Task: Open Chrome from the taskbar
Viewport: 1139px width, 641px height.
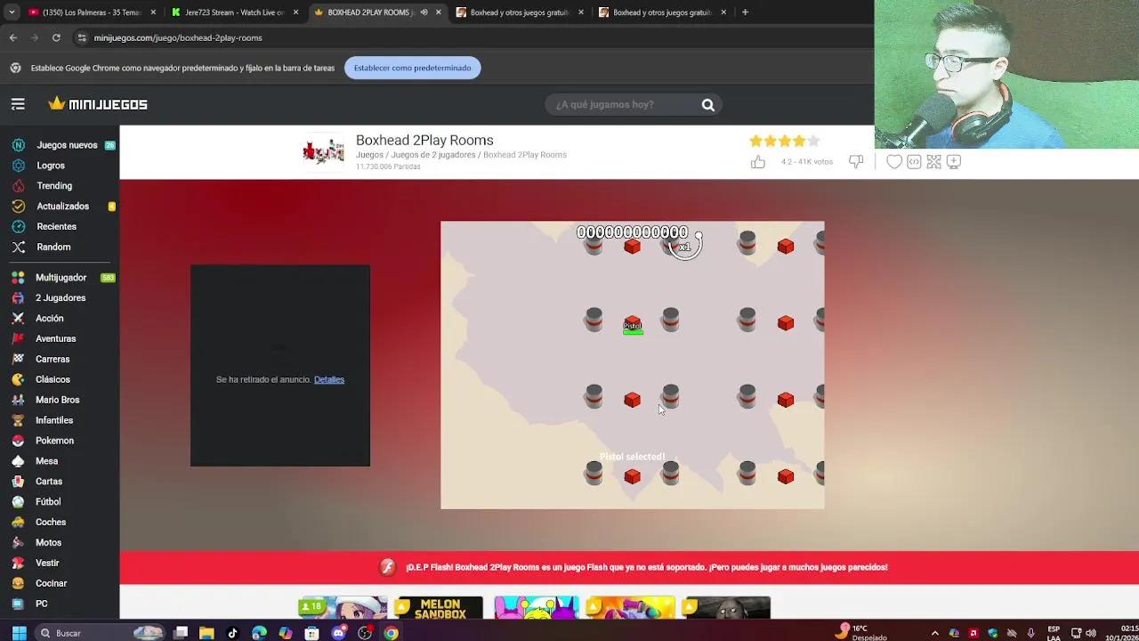Action: tap(391, 633)
